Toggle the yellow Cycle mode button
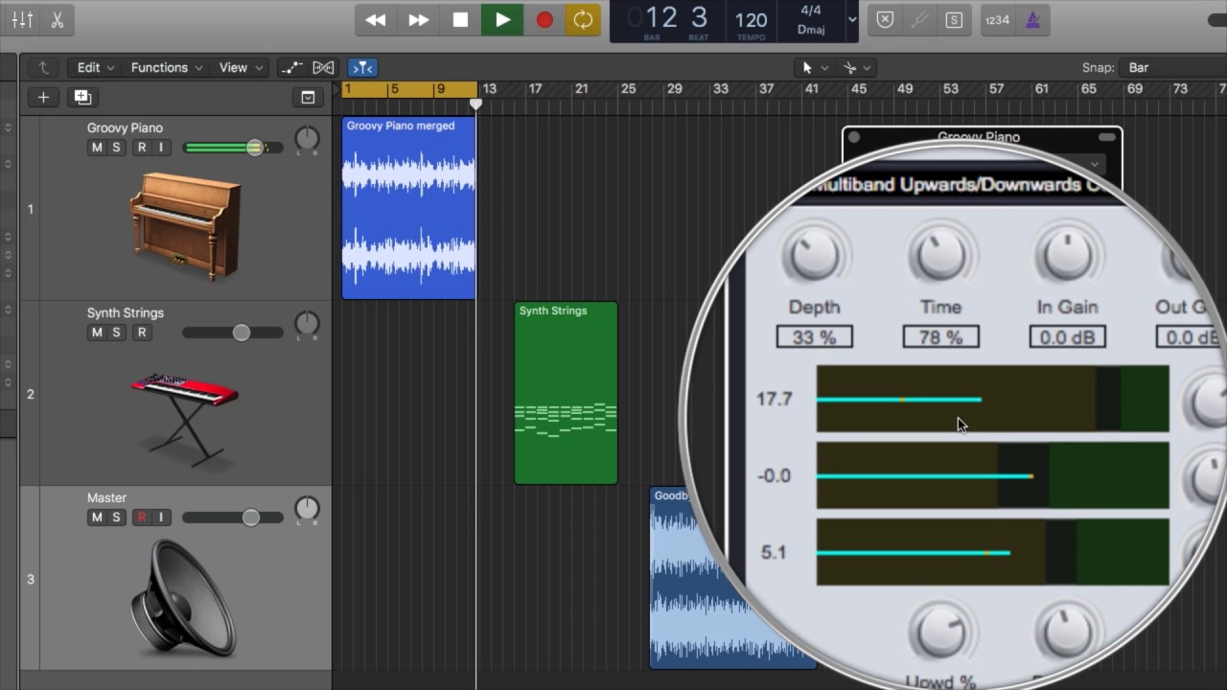This screenshot has height=690, width=1227. 583,20
